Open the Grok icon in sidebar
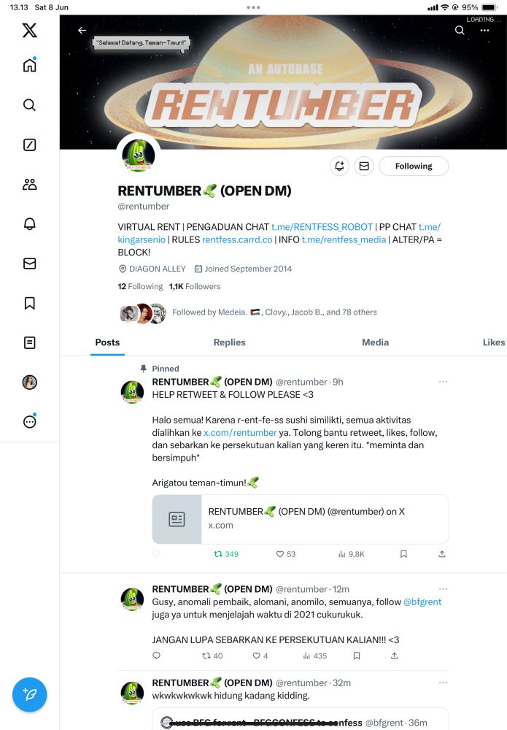This screenshot has height=730, width=507. coord(30,145)
